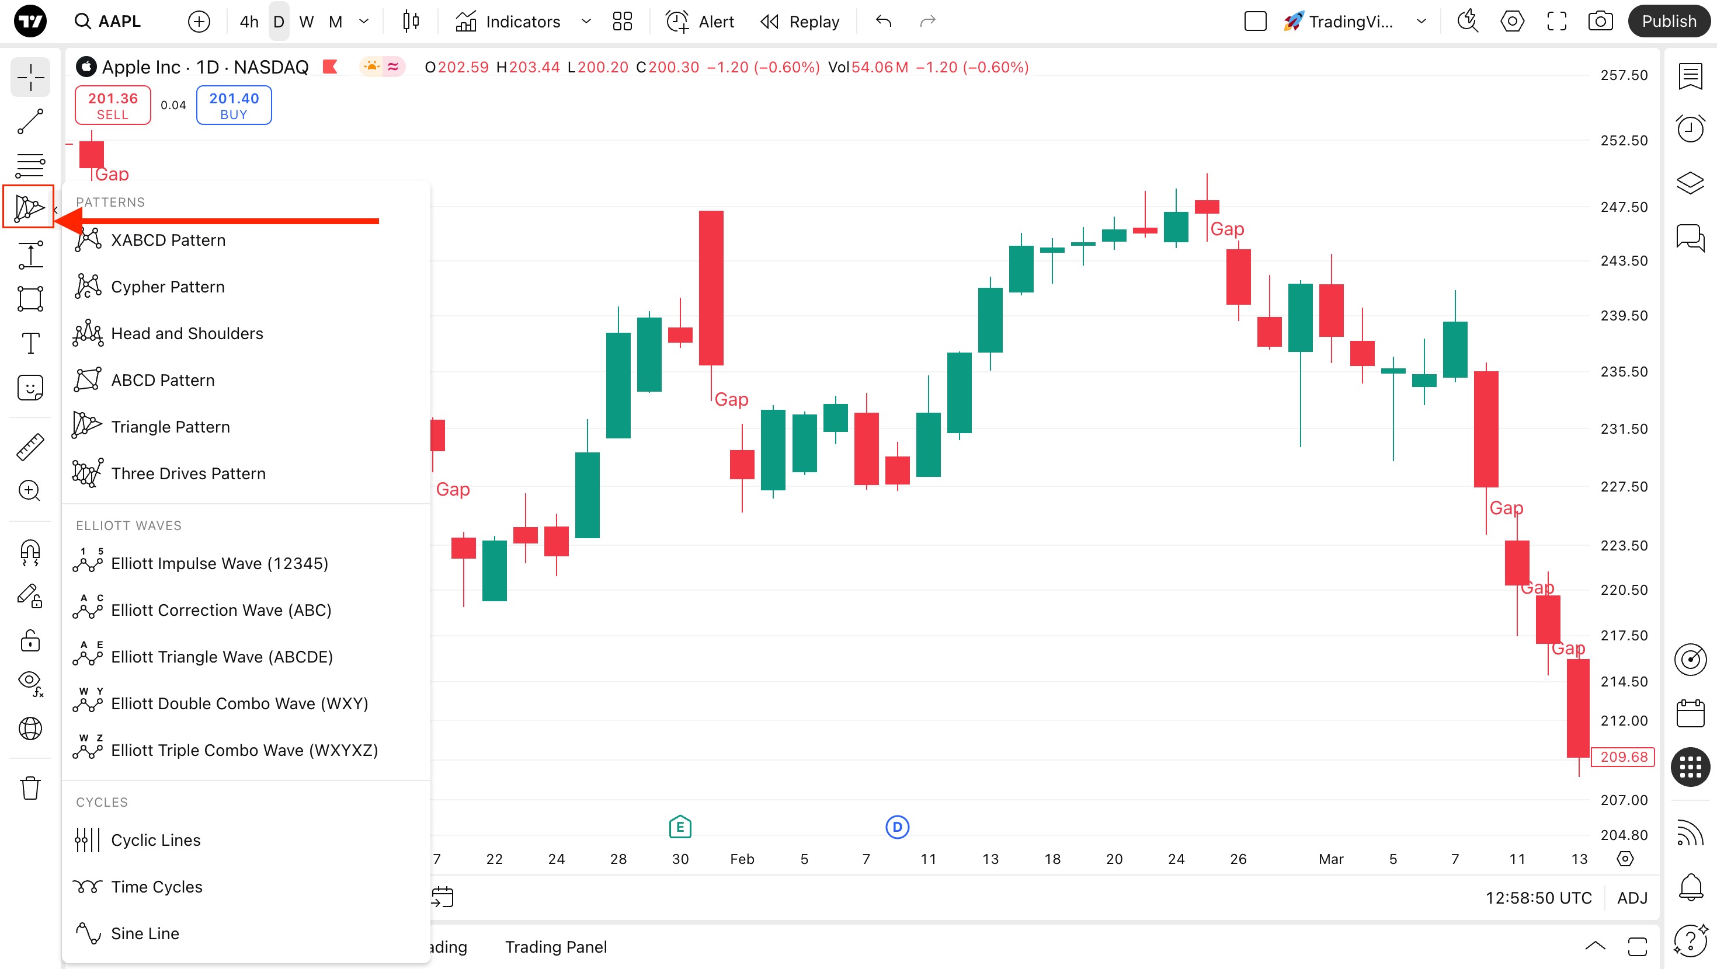Take a snapshot with the camera icon
This screenshot has width=1717, height=969.
[1600, 22]
